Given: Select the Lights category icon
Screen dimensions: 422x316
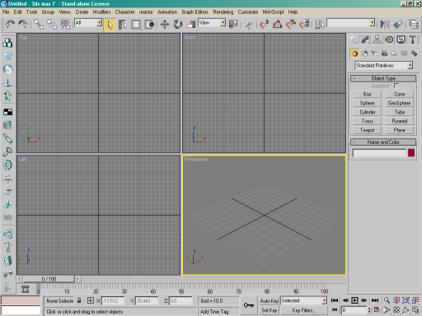Looking at the screenshot, I should [x=374, y=53].
